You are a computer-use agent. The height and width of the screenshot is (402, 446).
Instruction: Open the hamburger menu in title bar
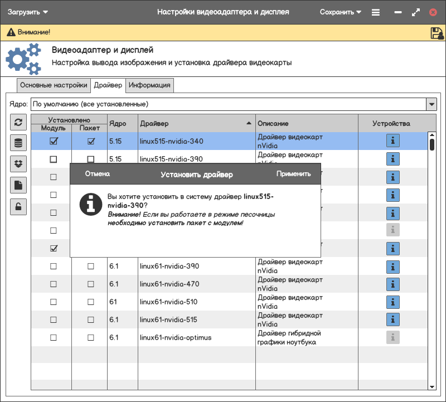click(x=376, y=12)
